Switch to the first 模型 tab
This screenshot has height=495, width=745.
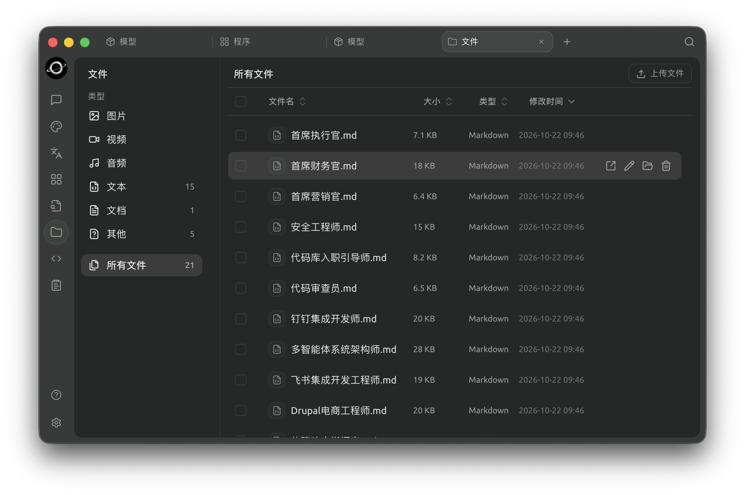155,42
